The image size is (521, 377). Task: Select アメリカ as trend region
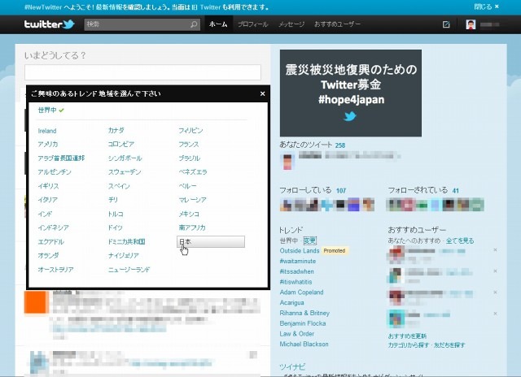(x=48, y=145)
